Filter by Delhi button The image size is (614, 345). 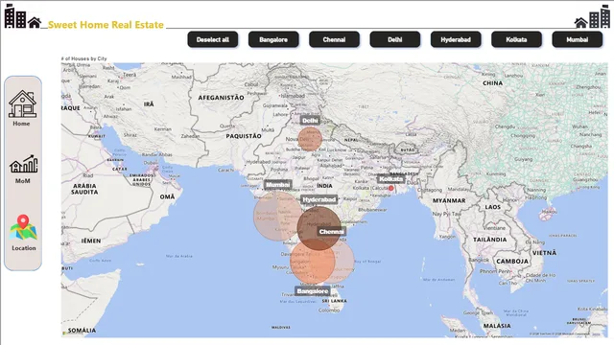394,39
